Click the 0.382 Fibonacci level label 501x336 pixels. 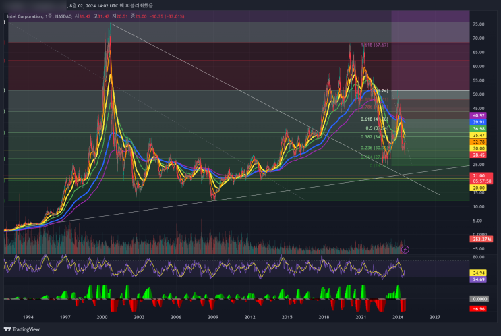374,137
